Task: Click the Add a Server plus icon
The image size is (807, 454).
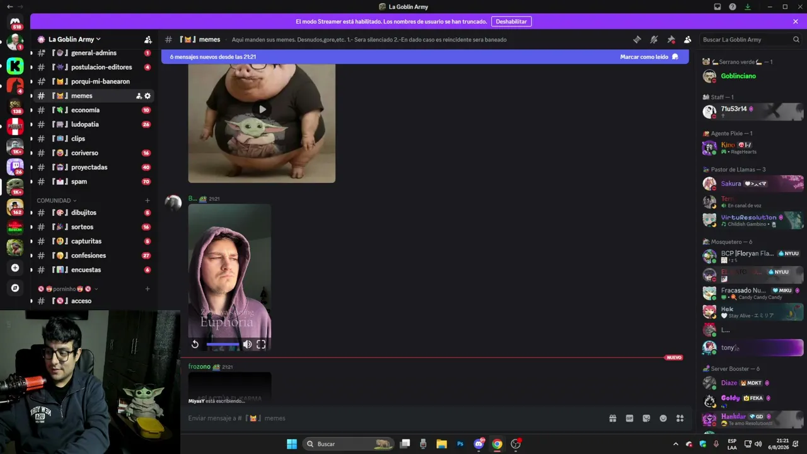Action: 15,268
